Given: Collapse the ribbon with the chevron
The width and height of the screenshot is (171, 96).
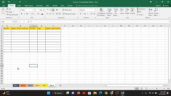Looking at the screenshot, I should click(x=169, y=18).
